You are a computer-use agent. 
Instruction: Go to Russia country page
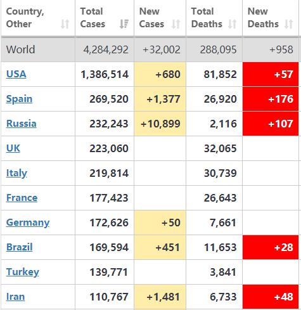pos(22,124)
